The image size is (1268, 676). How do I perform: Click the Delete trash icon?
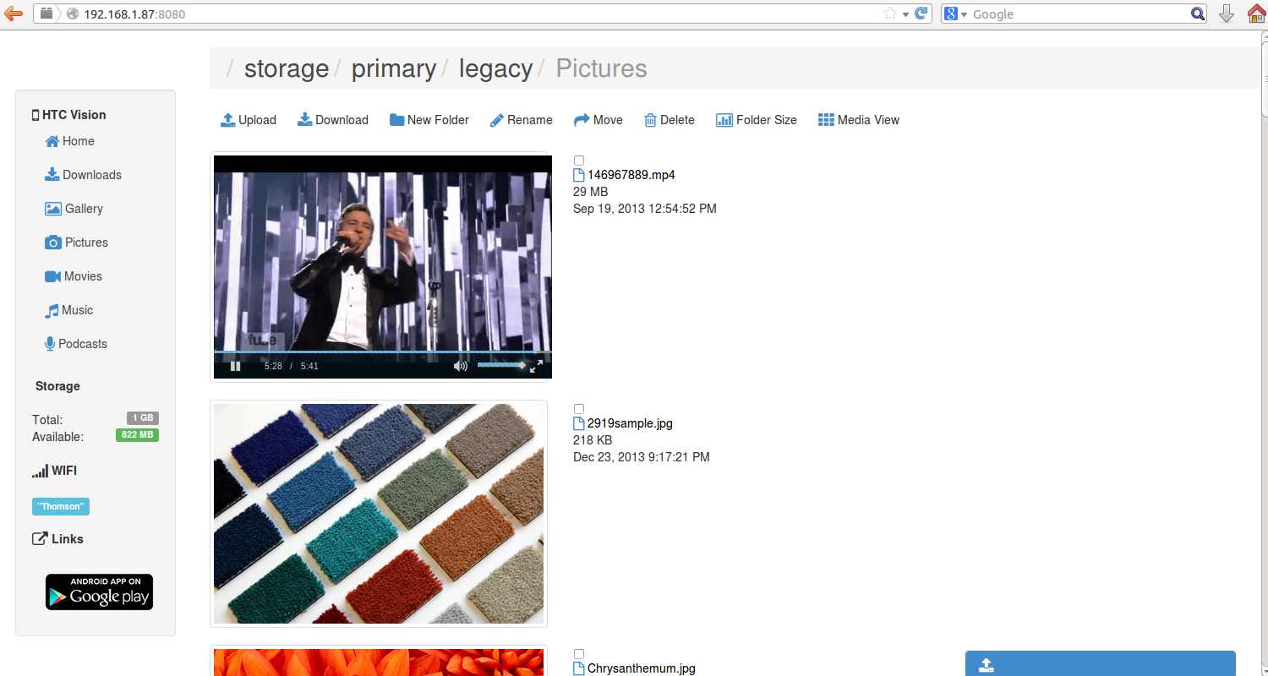[650, 120]
